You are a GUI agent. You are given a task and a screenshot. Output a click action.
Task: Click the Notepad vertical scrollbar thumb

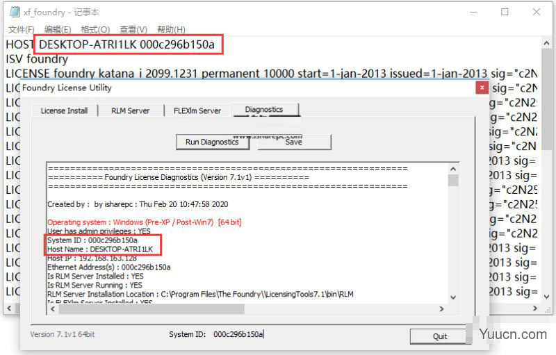(546, 99)
